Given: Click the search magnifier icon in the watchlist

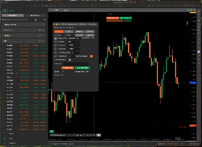Looking at the screenshot, I should [x=4, y=20].
